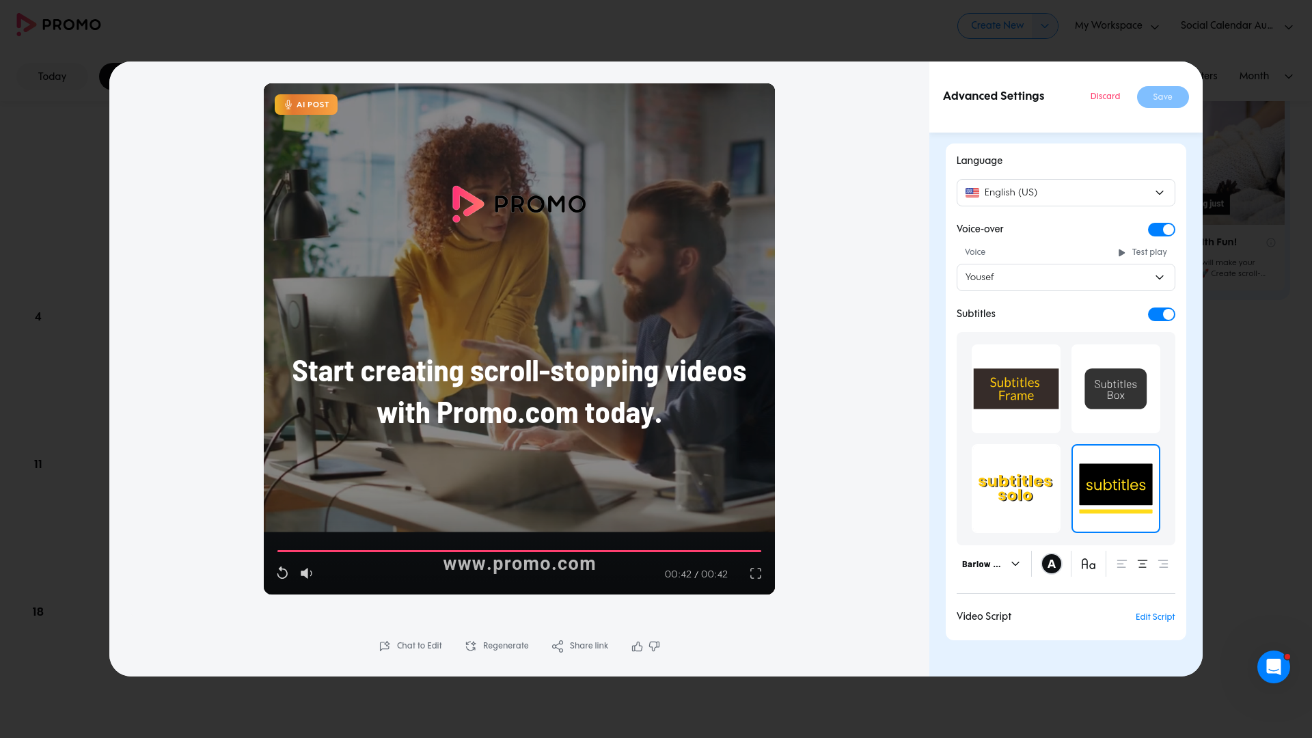
Task: Select the Subtitles Frame style
Action: click(1016, 389)
